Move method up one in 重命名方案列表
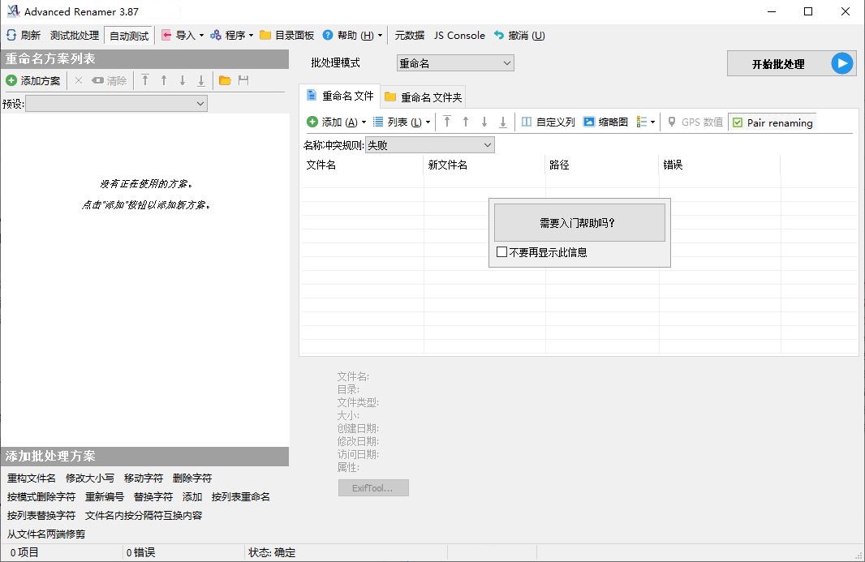The image size is (865, 562). coord(164,80)
